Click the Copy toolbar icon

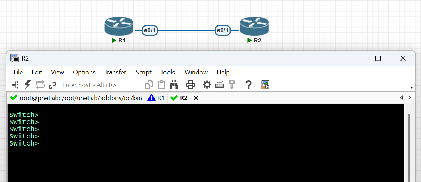coord(149,85)
